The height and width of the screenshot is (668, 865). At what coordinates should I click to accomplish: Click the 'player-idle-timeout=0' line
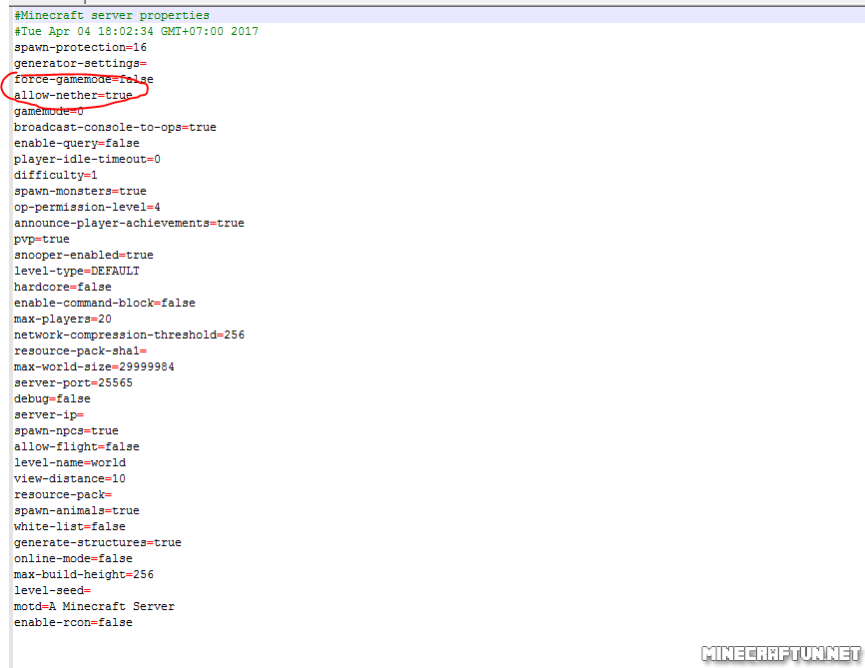point(87,160)
